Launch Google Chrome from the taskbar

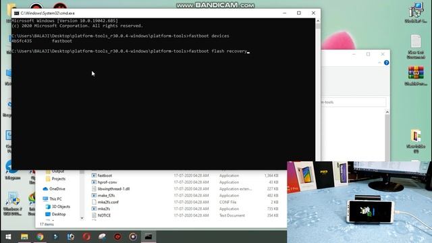point(40,237)
